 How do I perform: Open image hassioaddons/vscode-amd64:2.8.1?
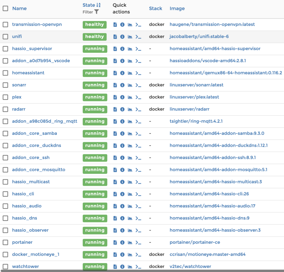click(x=208, y=61)
